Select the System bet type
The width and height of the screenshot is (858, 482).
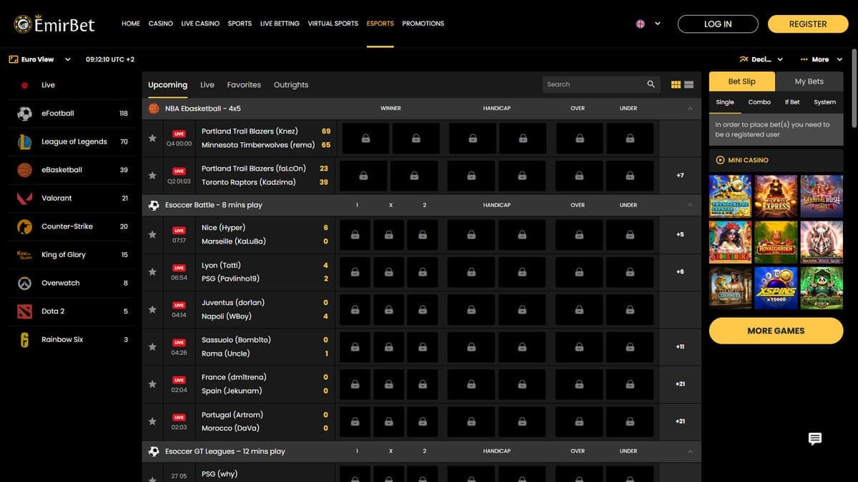coord(824,102)
